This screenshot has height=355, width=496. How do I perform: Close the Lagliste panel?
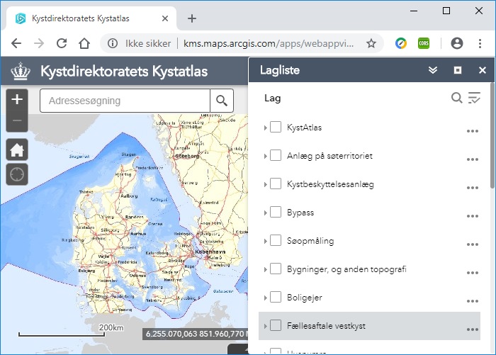point(482,70)
